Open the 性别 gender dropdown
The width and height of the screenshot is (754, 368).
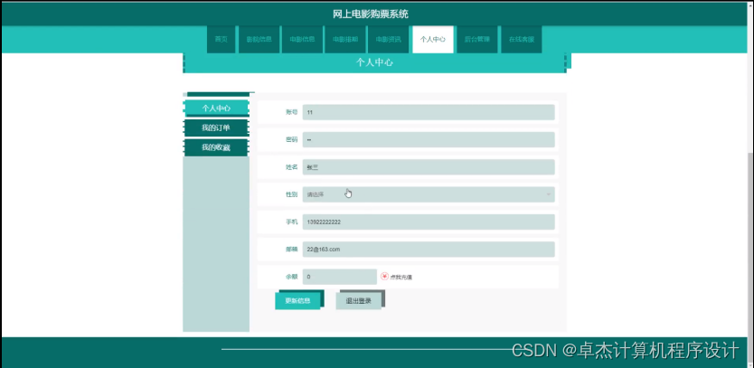[x=428, y=194]
